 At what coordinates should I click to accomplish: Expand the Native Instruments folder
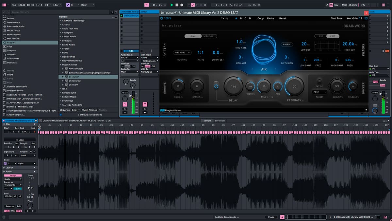60,61
